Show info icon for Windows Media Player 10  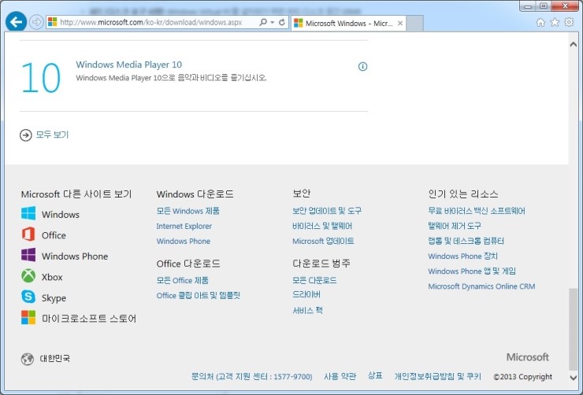362,66
